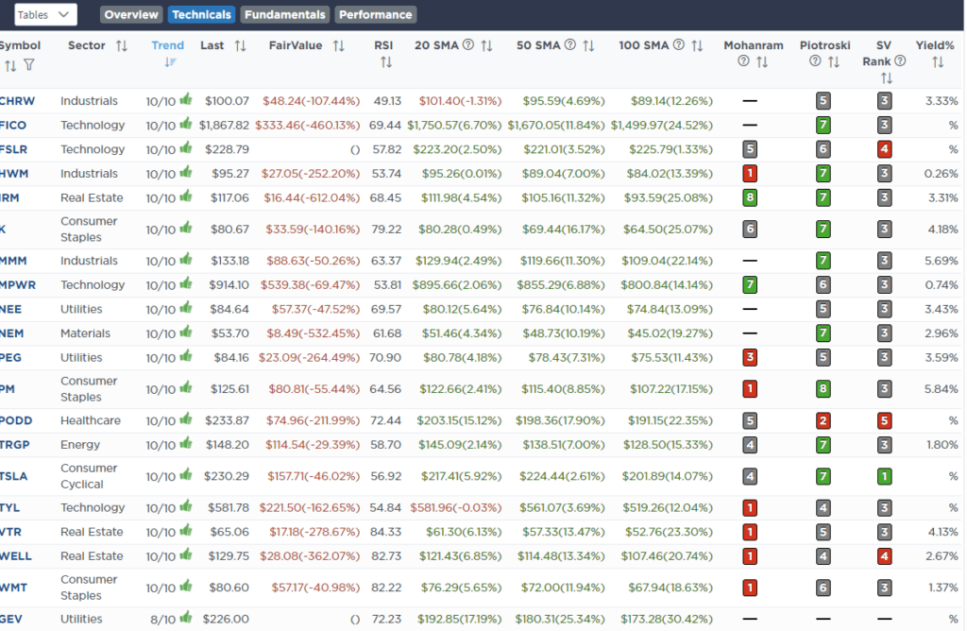The height and width of the screenshot is (631, 967).
Task: Switch to the Performance tab
Action: [376, 15]
